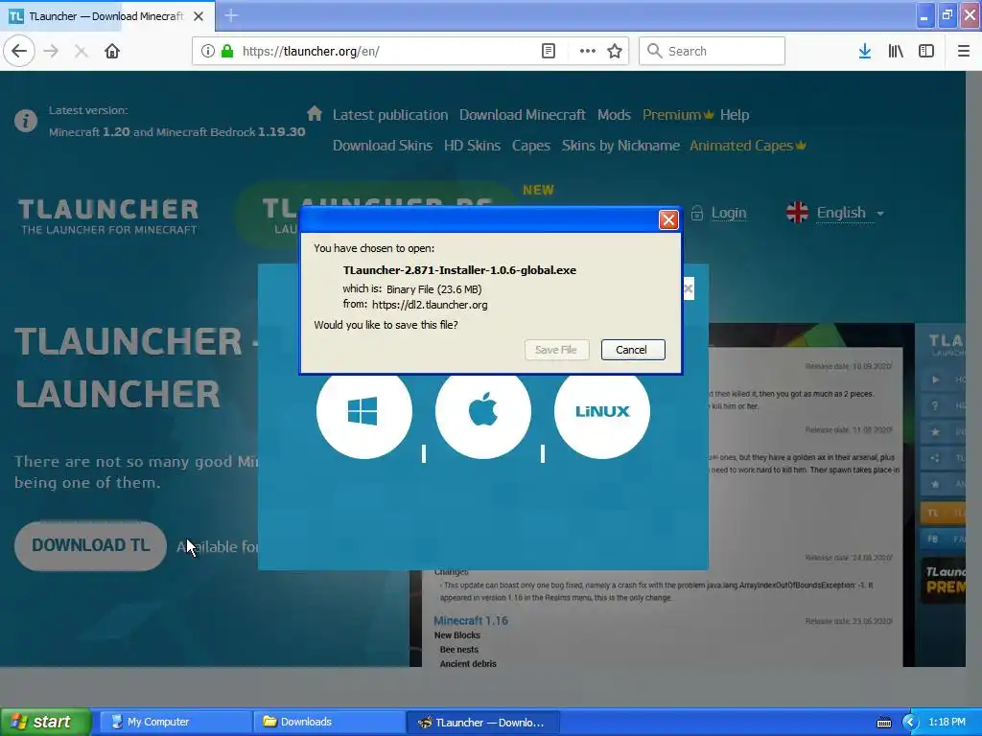Expand hidden system tray icons arrow
Viewport: 982px width, 736px height.
910,723
